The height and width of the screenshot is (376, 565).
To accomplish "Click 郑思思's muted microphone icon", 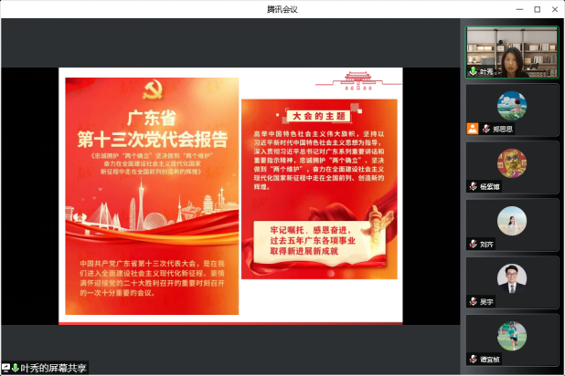I will click(x=486, y=129).
